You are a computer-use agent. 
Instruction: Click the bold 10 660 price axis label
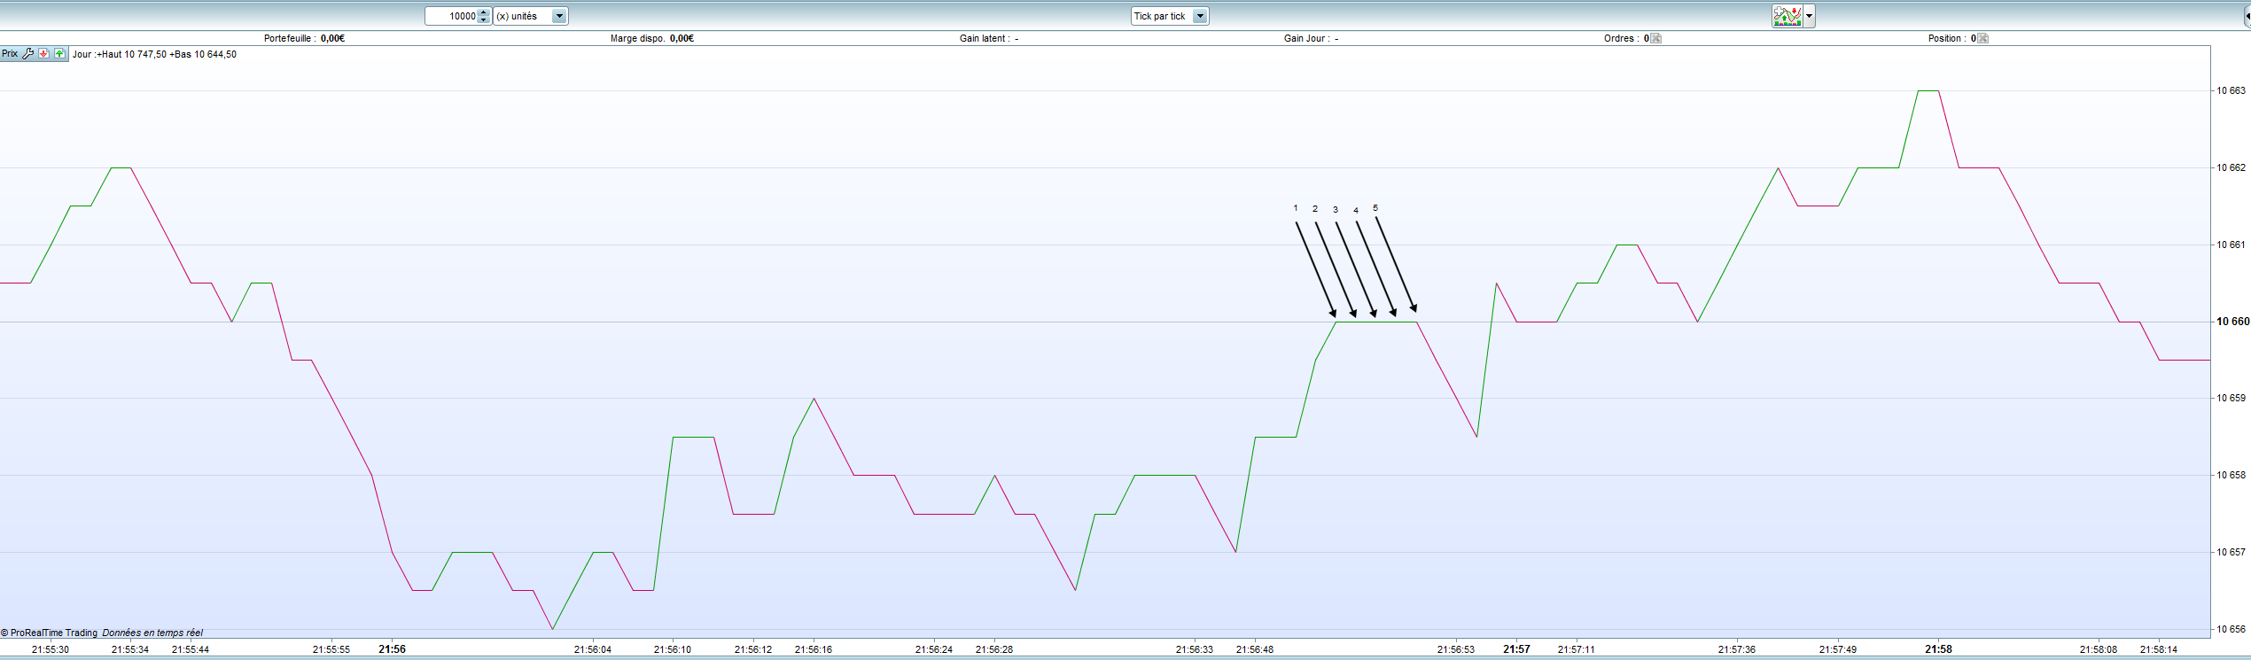pyautogui.click(x=2232, y=322)
